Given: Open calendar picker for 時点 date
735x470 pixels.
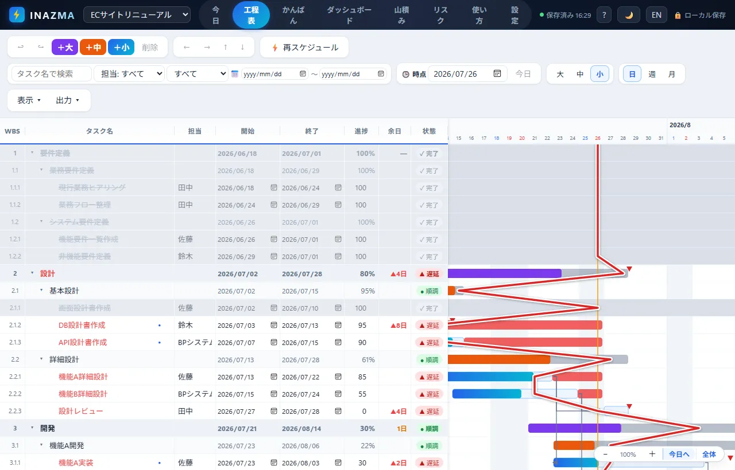Looking at the screenshot, I should click(x=497, y=73).
